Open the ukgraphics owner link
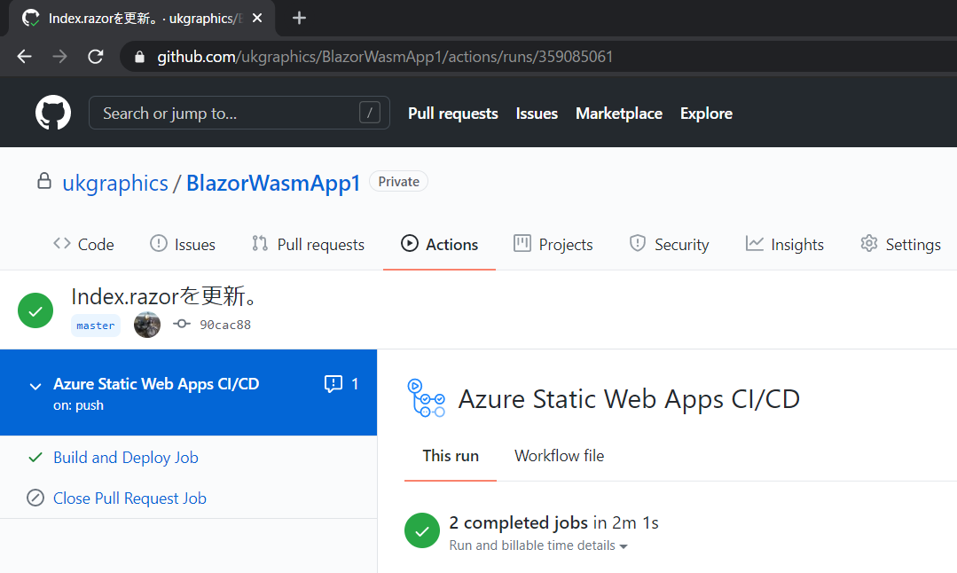957x573 pixels. 115,183
